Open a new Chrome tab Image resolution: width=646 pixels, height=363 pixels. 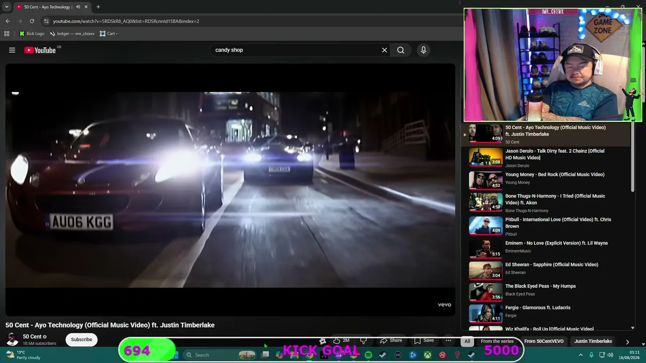point(98,7)
